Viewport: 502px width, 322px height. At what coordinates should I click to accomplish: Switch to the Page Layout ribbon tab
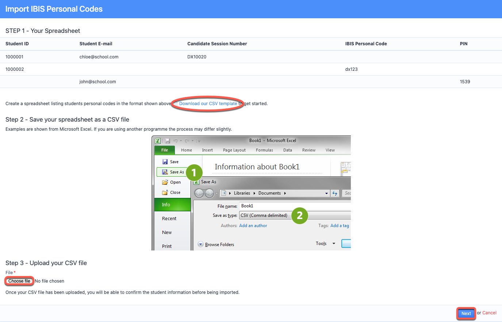coord(234,150)
